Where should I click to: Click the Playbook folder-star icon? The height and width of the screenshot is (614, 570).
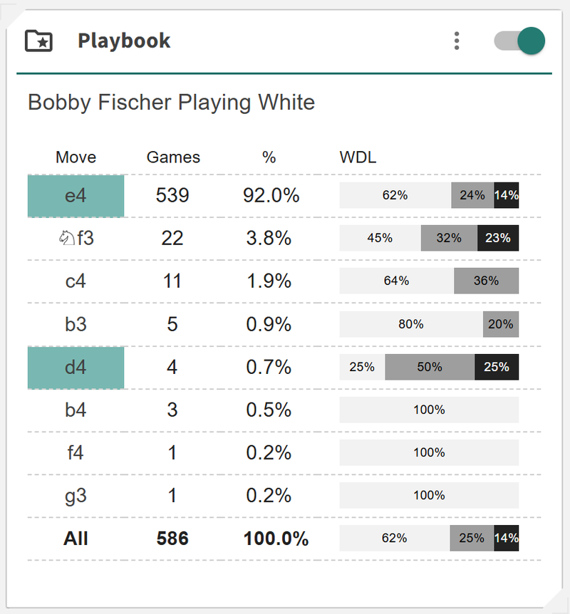pos(39,41)
